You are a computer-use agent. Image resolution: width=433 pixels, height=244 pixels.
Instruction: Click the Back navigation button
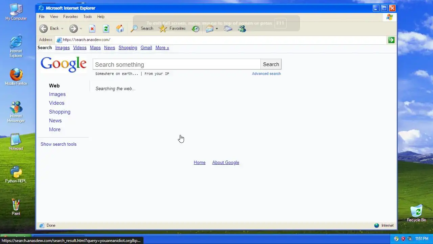click(49, 28)
